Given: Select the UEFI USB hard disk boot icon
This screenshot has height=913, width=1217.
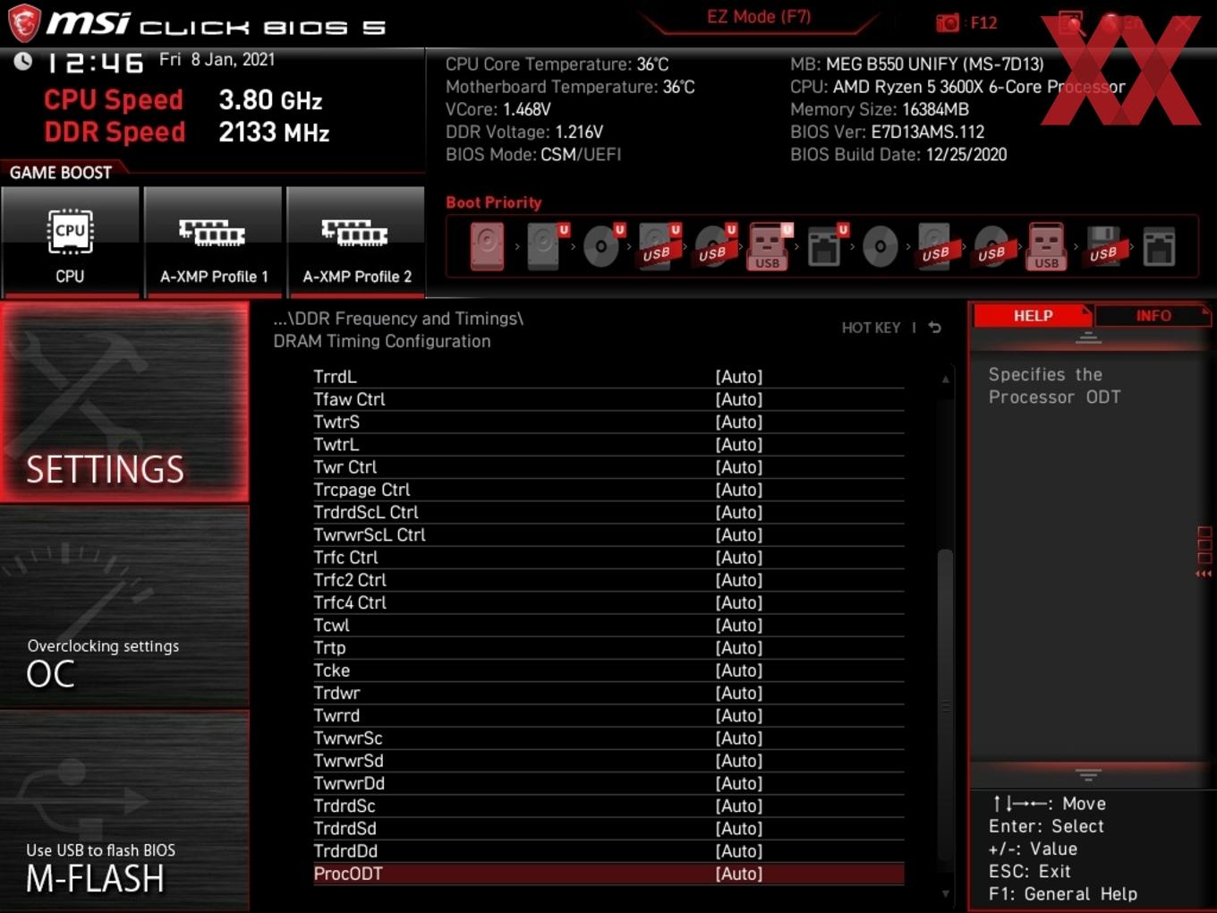Looking at the screenshot, I should pos(659,246).
